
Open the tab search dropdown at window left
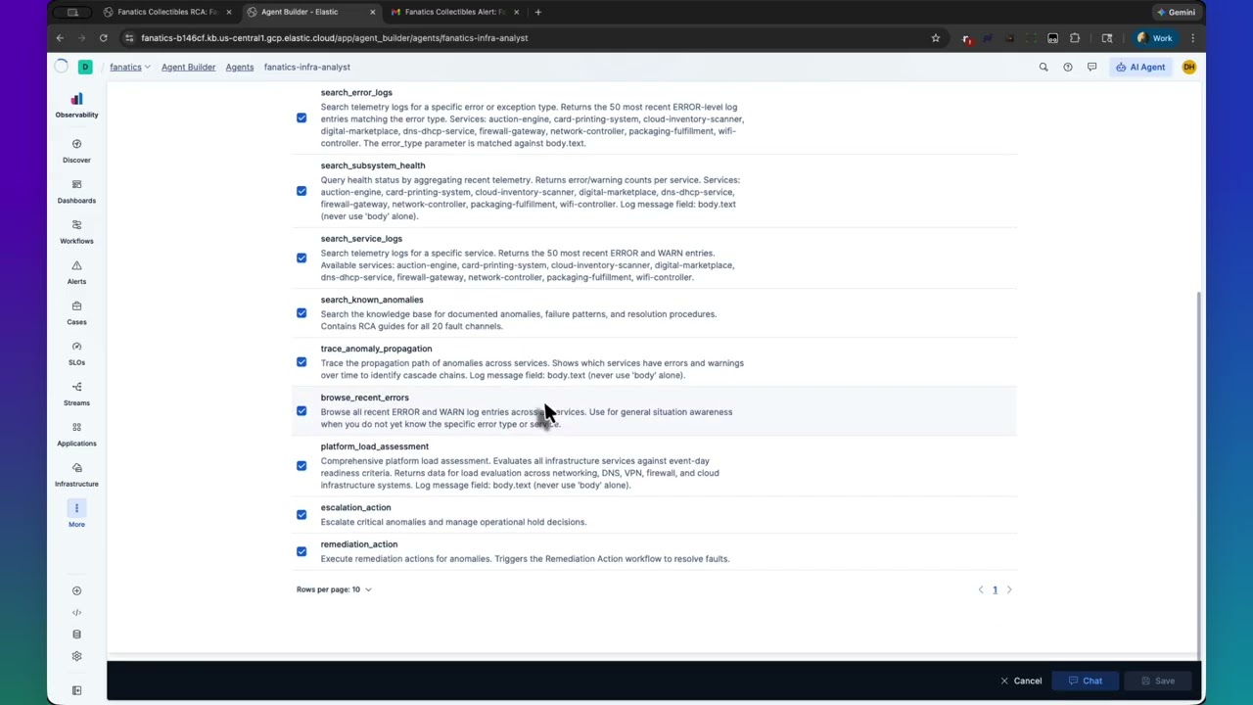point(72,12)
